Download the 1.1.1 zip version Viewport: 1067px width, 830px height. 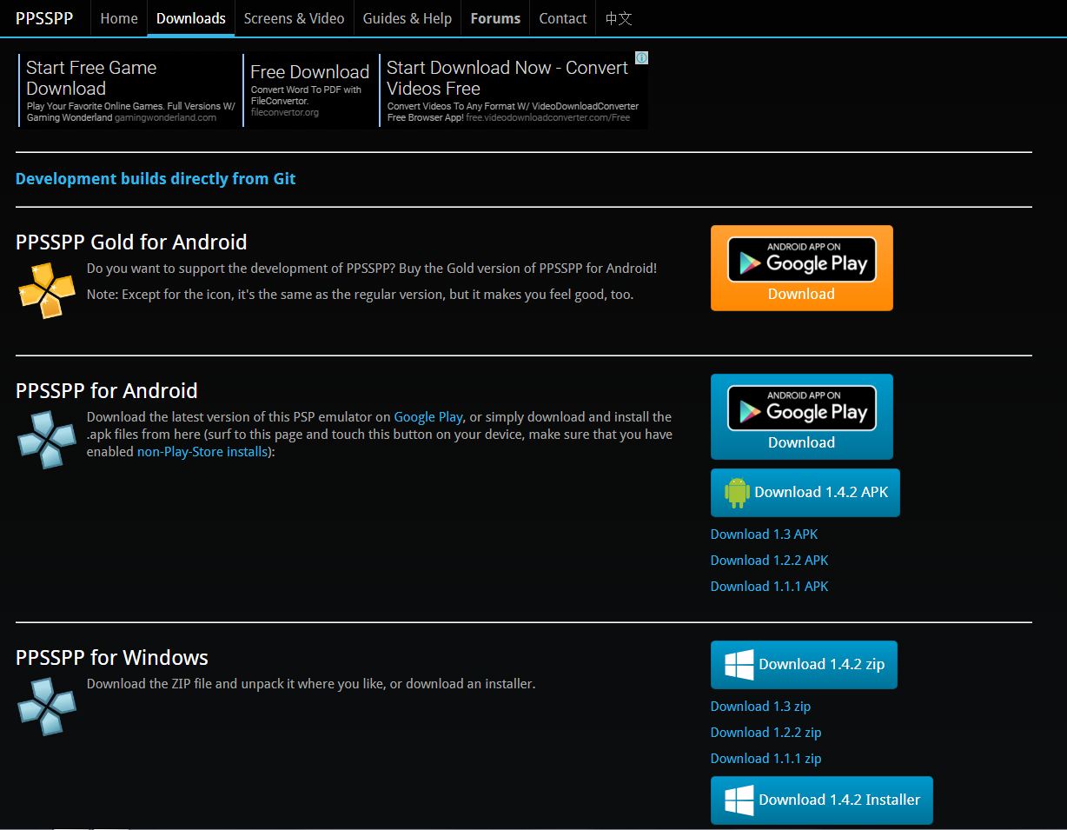[x=765, y=758]
